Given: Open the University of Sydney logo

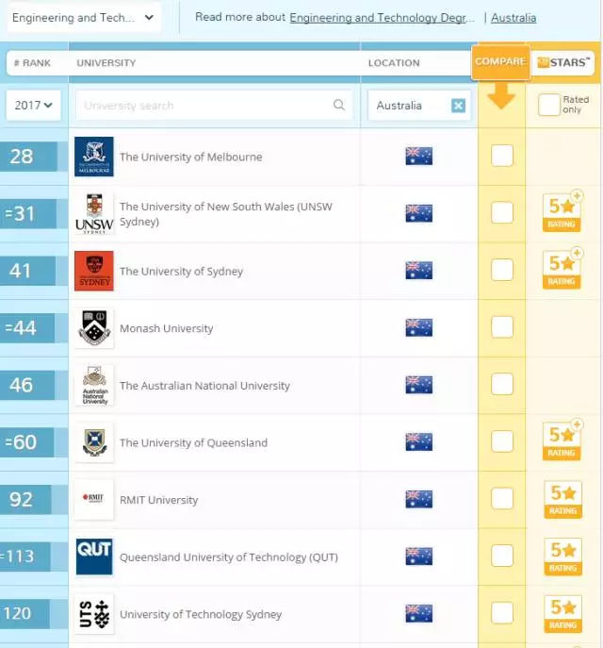Looking at the screenshot, I should (93, 271).
